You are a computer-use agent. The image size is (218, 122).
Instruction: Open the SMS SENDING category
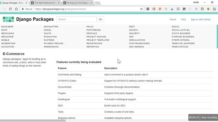click(x=137, y=47)
